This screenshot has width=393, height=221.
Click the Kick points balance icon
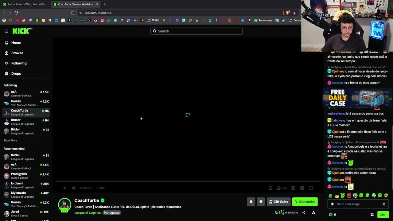[x=331, y=215]
